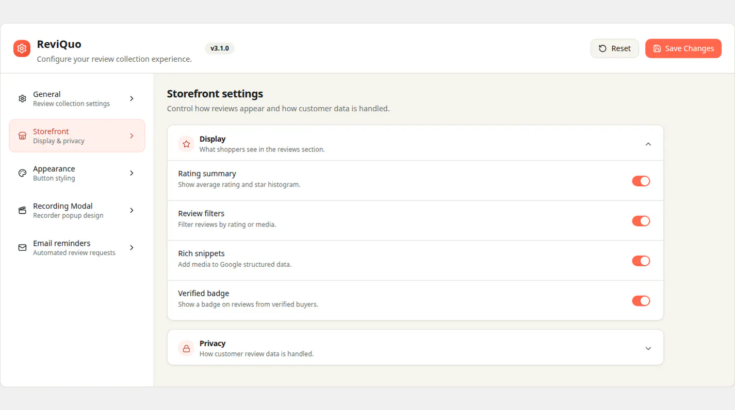
Task: Click the Review filters label
Action: coord(201,213)
